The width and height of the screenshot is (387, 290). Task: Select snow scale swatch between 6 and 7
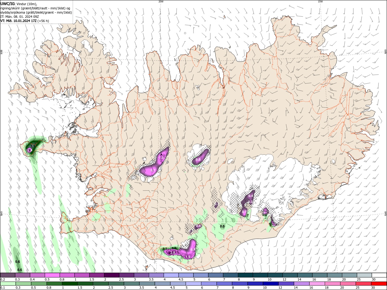point(216,275)
